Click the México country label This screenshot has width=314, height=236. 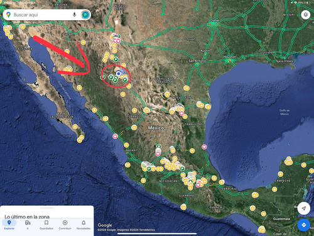[156, 128]
